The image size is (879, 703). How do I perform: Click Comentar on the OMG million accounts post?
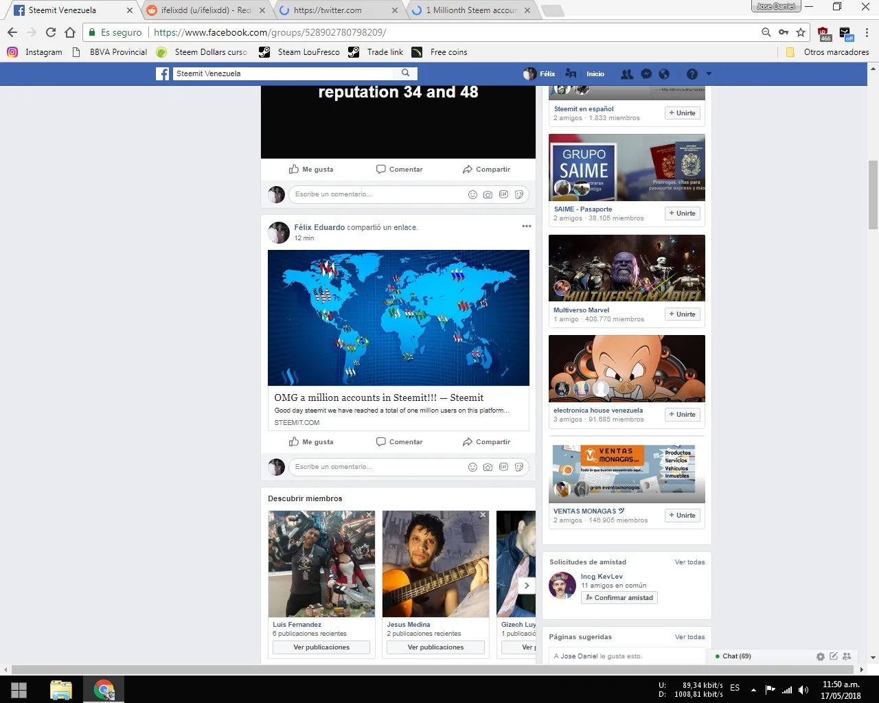tap(399, 442)
